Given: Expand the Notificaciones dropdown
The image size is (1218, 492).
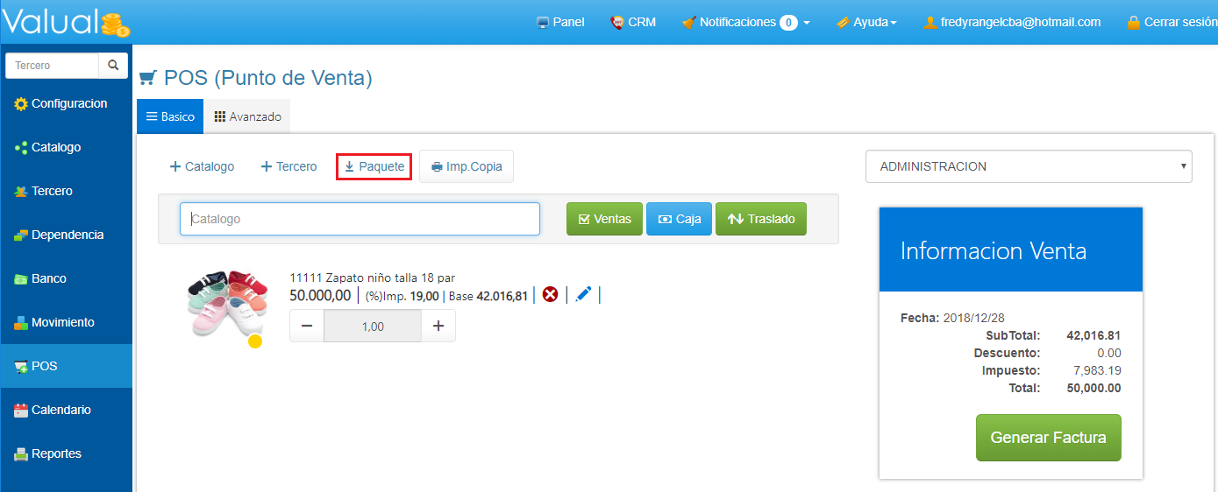Looking at the screenshot, I should (x=745, y=22).
